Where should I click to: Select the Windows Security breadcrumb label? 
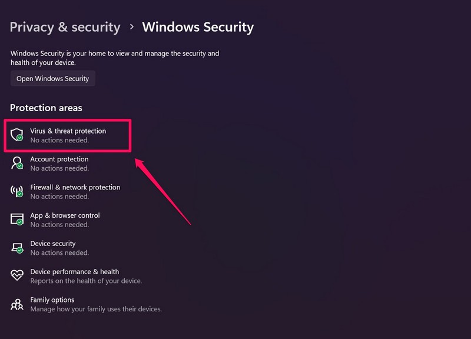point(198,27)
